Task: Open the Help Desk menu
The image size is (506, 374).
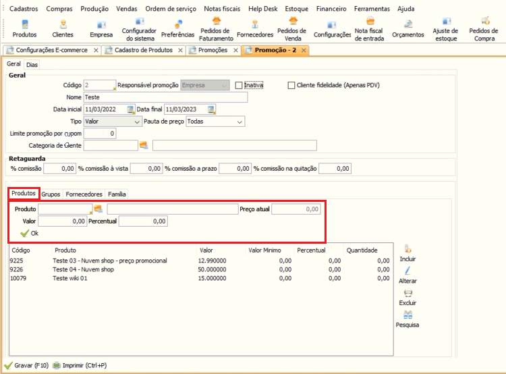Action: (262, 9)
